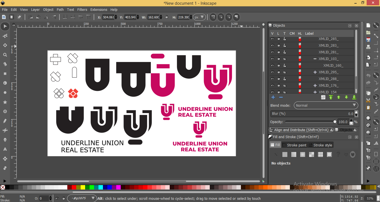The image size is (380, 202).
Task: Switch to the Stroke paint tab
Action: click(x=294, y=145)
